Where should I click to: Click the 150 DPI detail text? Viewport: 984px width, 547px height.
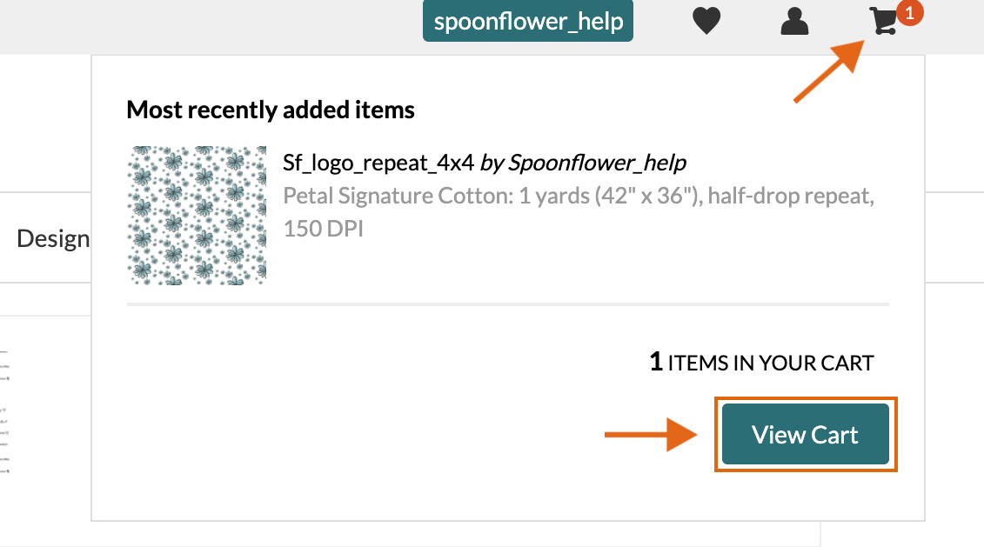tap(323, 229)
